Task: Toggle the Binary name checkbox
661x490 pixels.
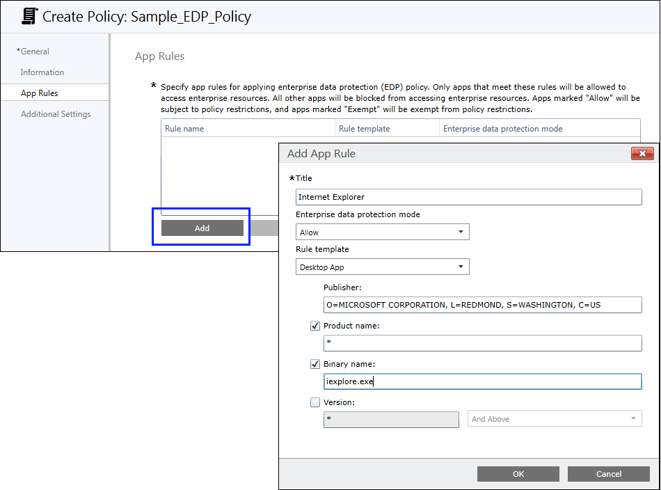Action: pyautogui.click(x=315, y=364)
